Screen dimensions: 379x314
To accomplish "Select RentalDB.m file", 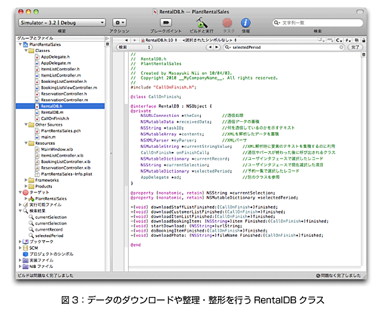I will click(53, 112).
